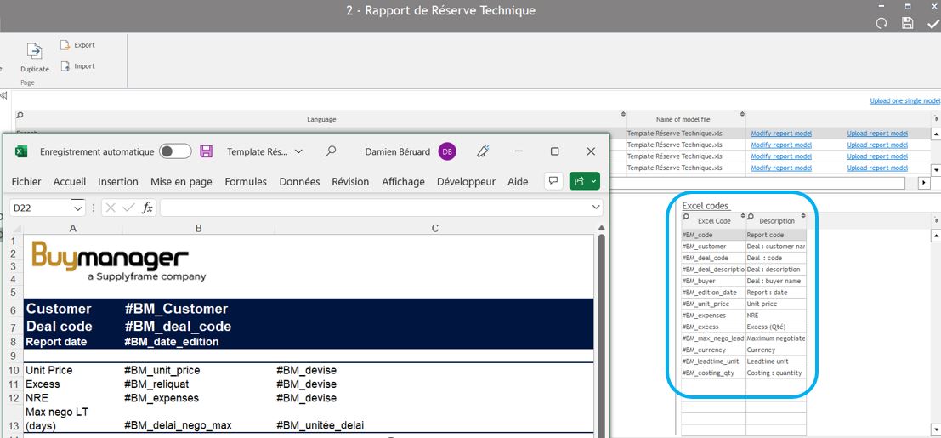941x438 pixels.
Task: Open the Excel search magnifier icon
Action: [331, 151]
